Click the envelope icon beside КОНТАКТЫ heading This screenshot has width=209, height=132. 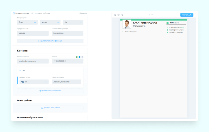pyautogui.click(x=167, y=23)
